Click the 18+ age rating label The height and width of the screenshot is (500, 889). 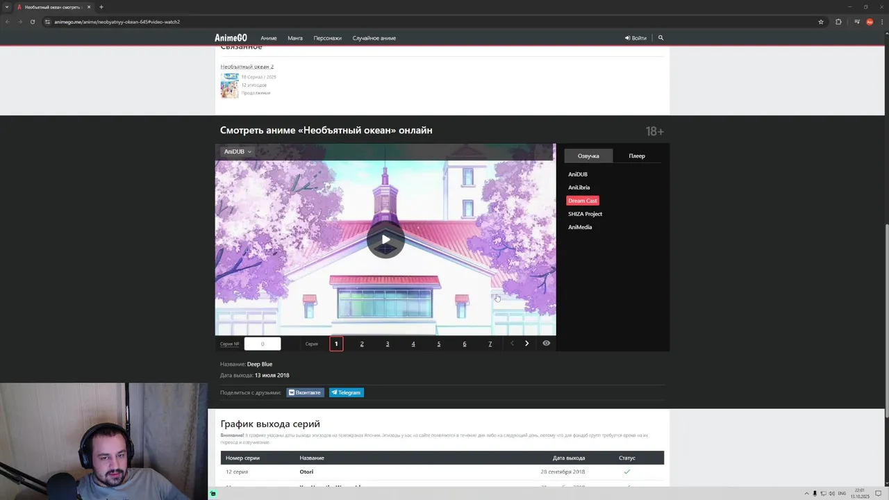tap(654, 131)
